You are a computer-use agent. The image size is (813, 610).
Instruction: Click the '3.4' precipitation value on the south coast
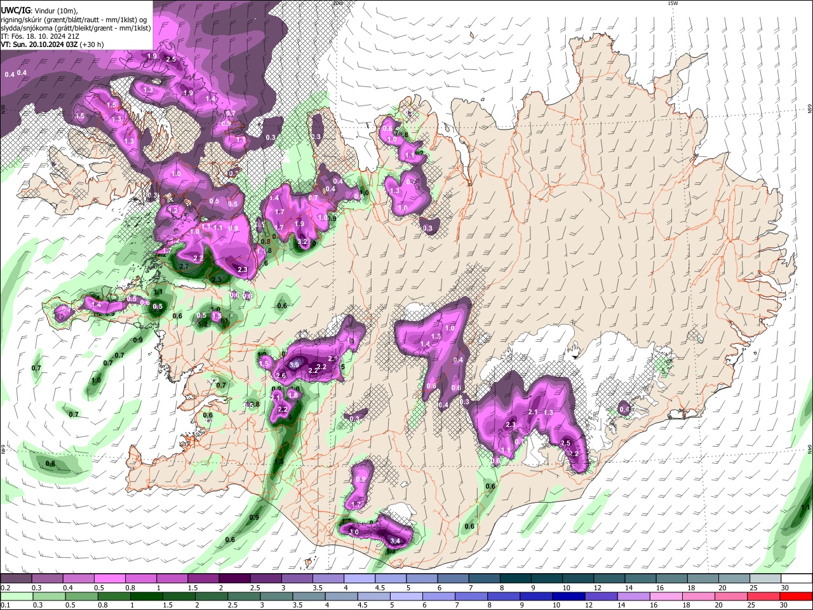click(394, 541)
